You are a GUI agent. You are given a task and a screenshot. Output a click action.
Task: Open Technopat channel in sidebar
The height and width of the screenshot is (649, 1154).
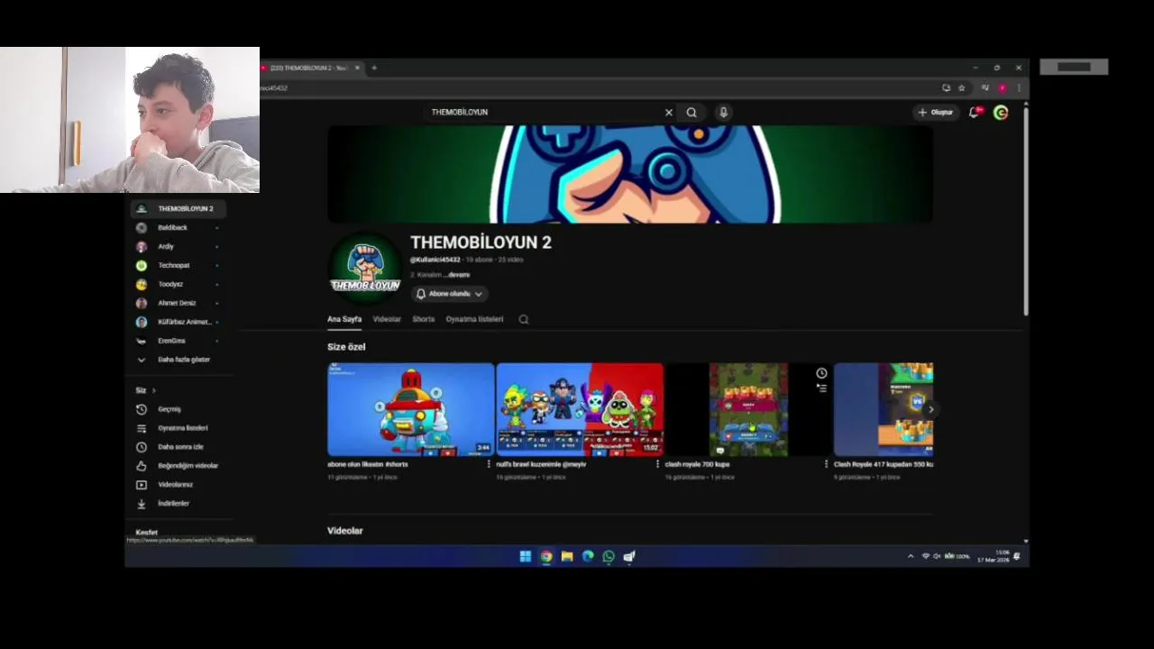click(x=177, y=265)
